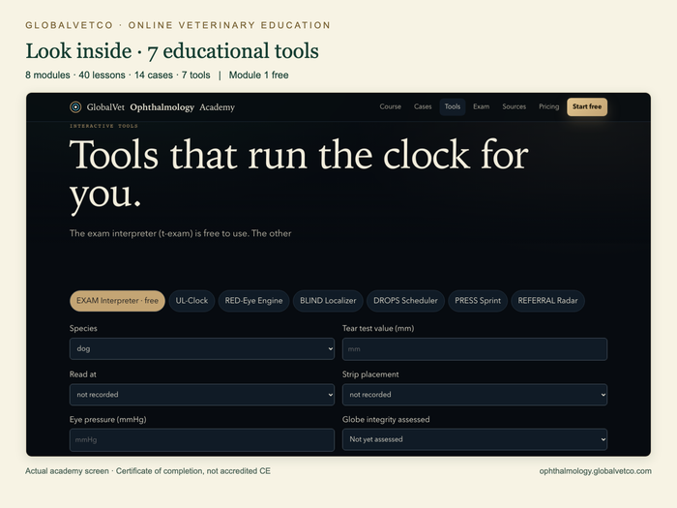Viewport: 677px width, 508px height.
Task: Click the 'GLOBALVETCO · ONLINE VETERINARY EDUCATION' header text
Action: (178, 25)
